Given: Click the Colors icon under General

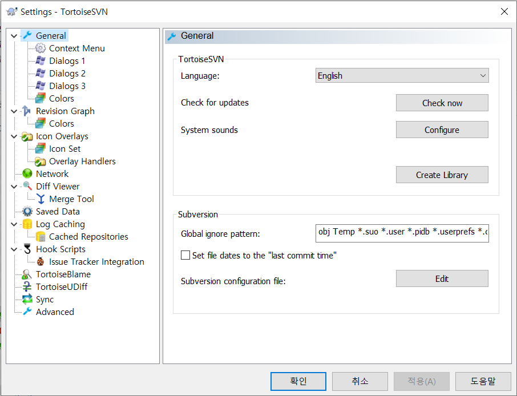Looking at the screenshot, I should point(40,98).
